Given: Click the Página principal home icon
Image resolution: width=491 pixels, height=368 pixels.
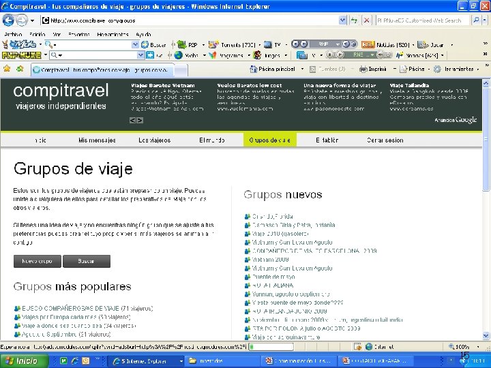Looking at the screenshot, I should coord(253,69).
